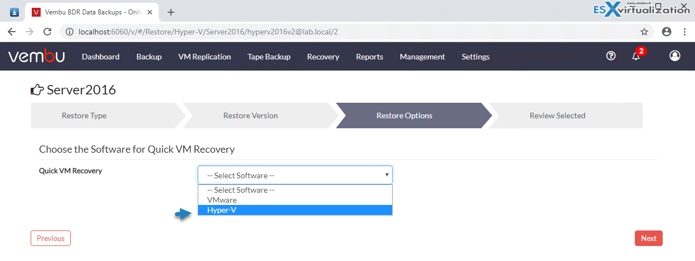Choose VMware from the list

(x=295, y=200)
